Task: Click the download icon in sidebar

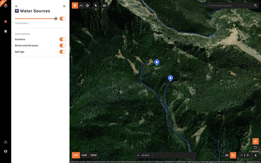Action: (x=5, y=142)
